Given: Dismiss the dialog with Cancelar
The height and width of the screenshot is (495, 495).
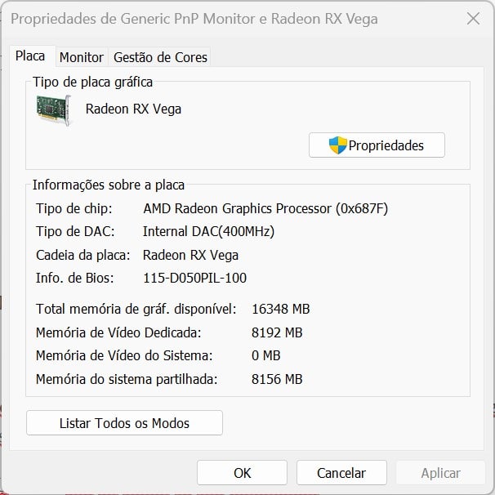Looking at the screenshot, I should (341, 473).
